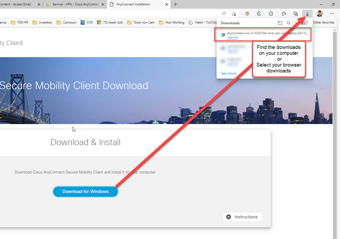Click the Downloads panel title
Viewport: 340px width, 239px height.
coord(230,23)
